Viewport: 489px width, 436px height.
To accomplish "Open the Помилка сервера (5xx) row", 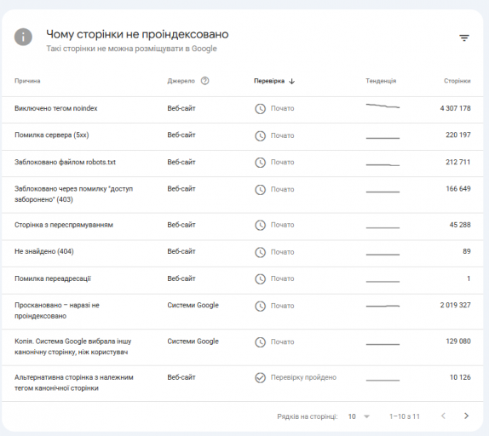I will [x=243, y=136].
